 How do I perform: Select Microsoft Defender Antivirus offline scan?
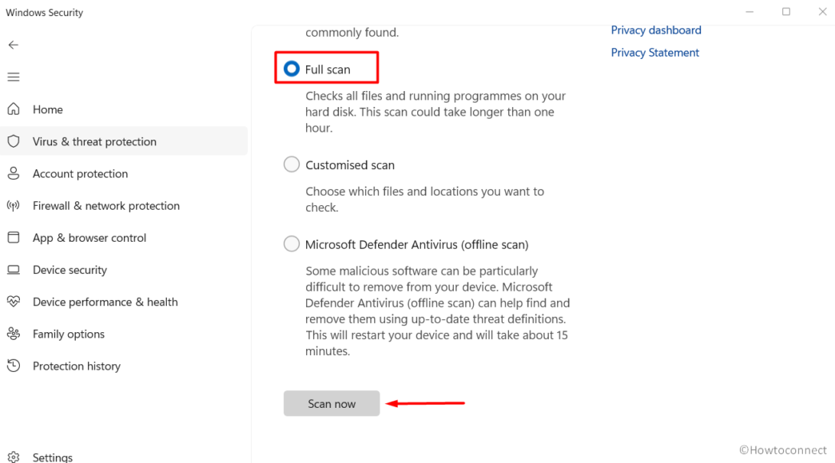pyautogui.click(x=291, y=243)
